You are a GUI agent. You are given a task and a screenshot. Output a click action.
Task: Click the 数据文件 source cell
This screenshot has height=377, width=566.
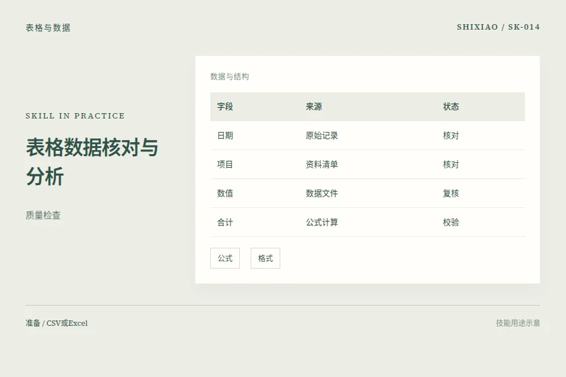pyautogui.click(x=321, y=193)
